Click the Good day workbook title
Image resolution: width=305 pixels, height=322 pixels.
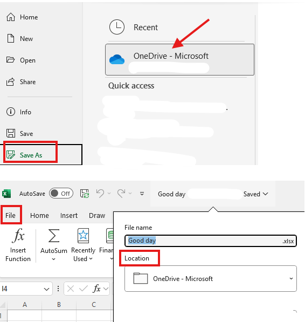[172, 194]
